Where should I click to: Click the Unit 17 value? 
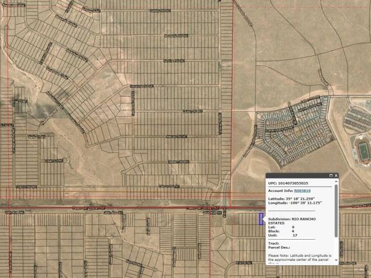point(295,235)
